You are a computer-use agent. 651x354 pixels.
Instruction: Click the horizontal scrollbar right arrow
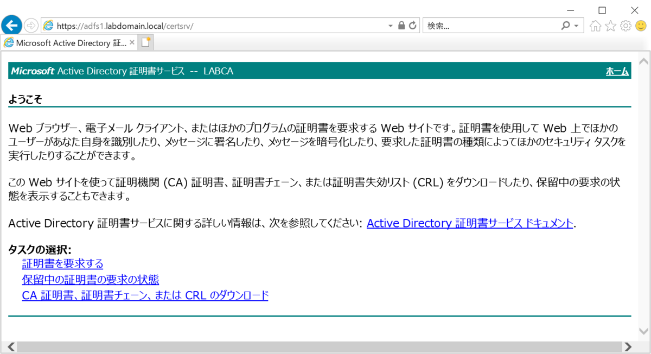click(x=628, y=346)
